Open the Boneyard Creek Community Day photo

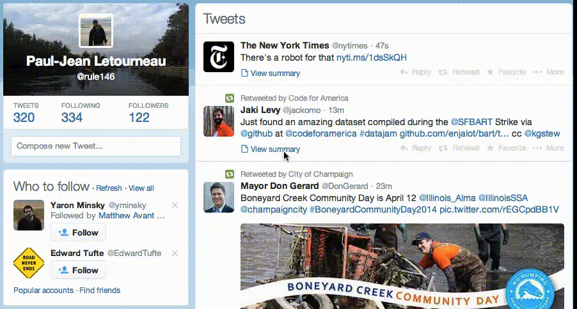(402, 266)
